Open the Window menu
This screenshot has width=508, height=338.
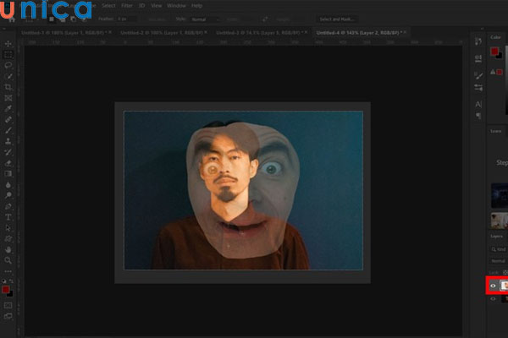(x=176, y=5)
